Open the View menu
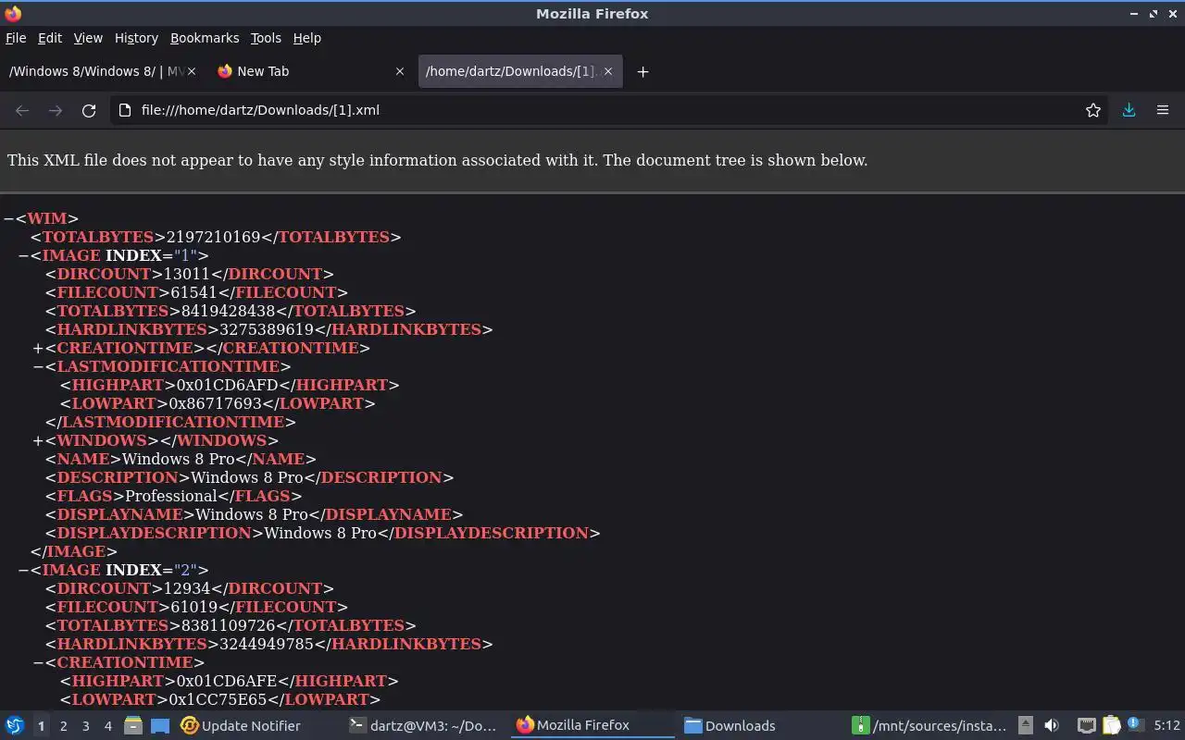 click(88, 38)
